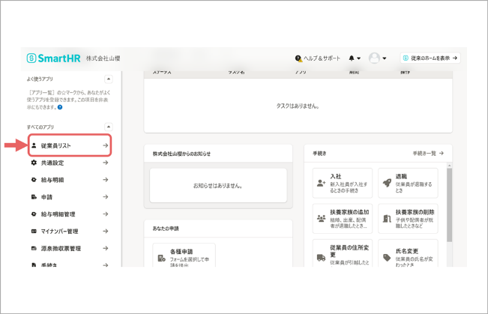Select the 退職 procedure card
Image resolution: width=488 pixels, height=314 pixels.
point(408,183)
